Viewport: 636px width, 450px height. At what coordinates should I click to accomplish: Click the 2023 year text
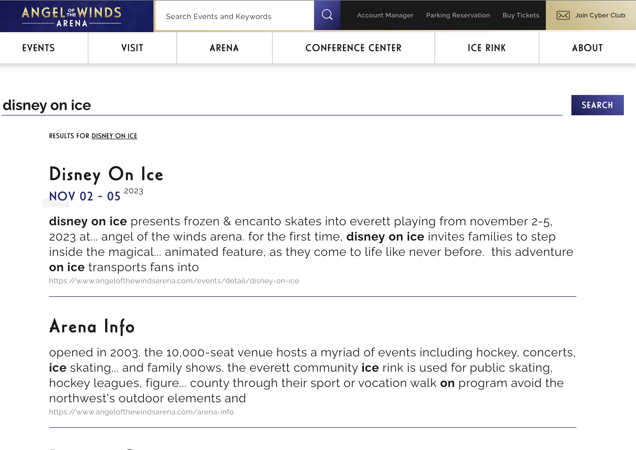click(x=133, y=191)
